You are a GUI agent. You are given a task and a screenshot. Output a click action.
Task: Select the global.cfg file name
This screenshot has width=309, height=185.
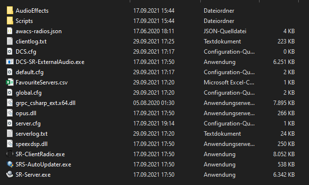(28, 93)
